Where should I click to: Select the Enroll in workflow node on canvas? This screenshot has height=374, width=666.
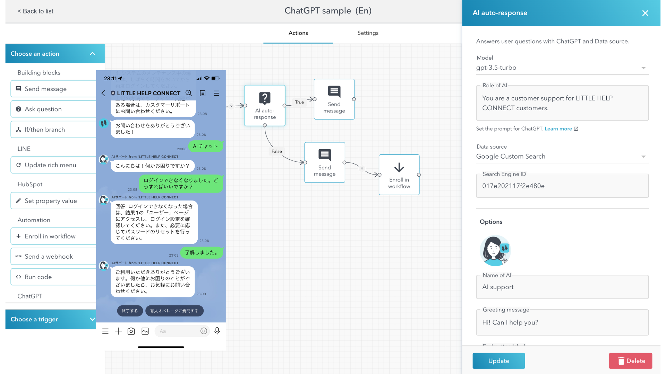click(x=399, y=175)
